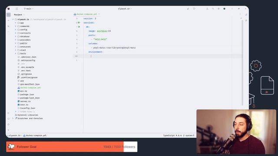Click the run gutter icon beside services
Viewport: 278px width, 156px height.
tap(79, 23)
